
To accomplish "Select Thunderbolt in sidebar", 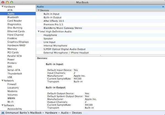I will (x=15, y=74).
